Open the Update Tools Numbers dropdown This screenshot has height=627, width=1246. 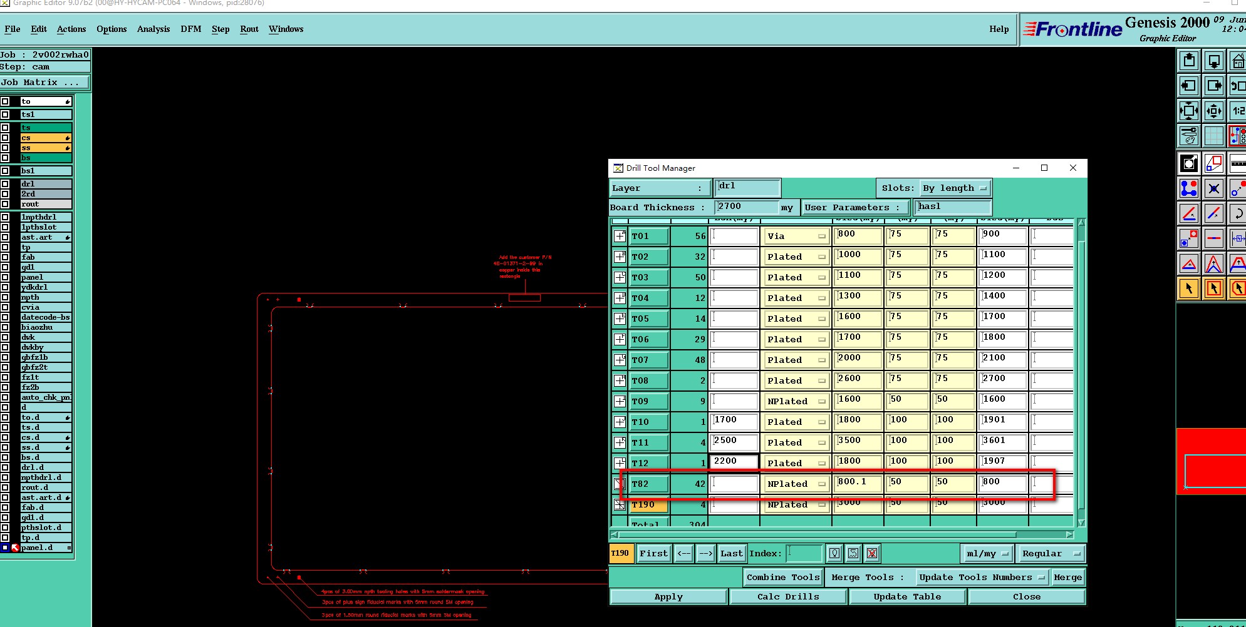981,577
